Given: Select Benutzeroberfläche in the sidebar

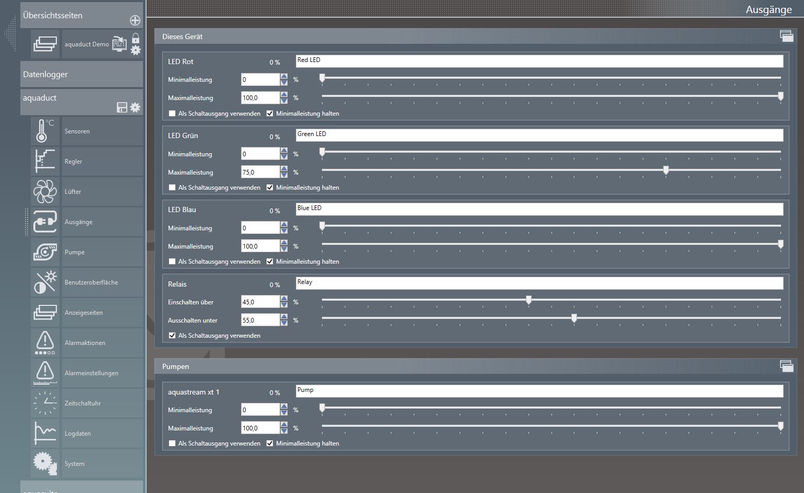Looking at the screenshot, I should pyautogui.click(x=91, y=282).
